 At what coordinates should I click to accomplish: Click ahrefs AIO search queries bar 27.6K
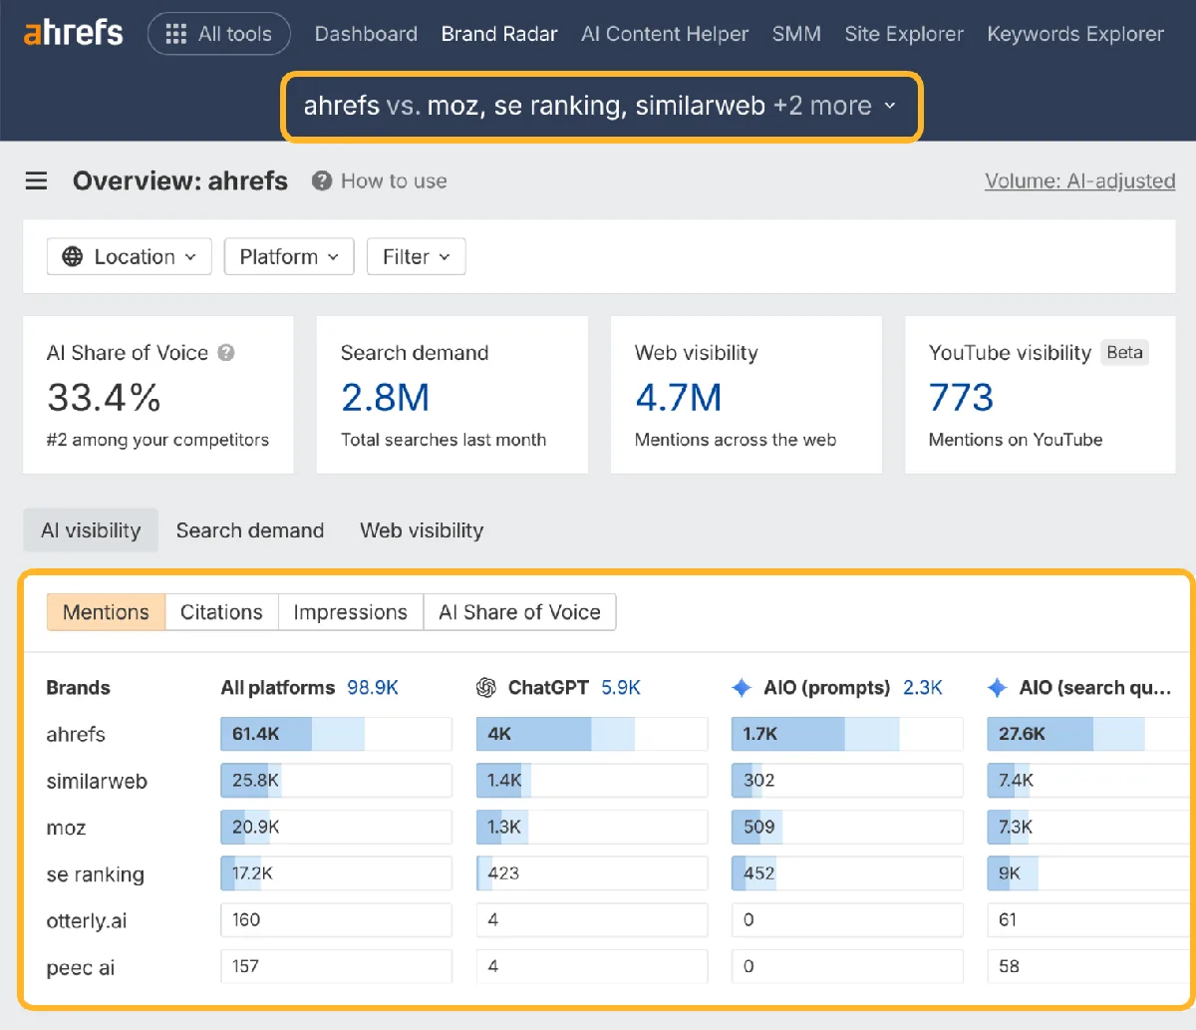click(1088, 734)
